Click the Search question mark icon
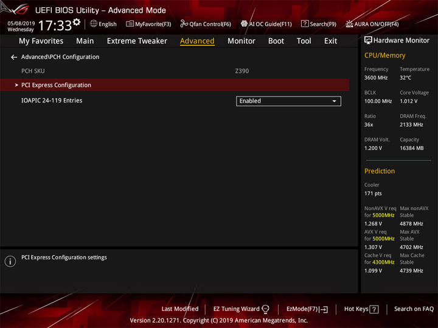Viewport: 438px width, 328px height. coord(305,24)
